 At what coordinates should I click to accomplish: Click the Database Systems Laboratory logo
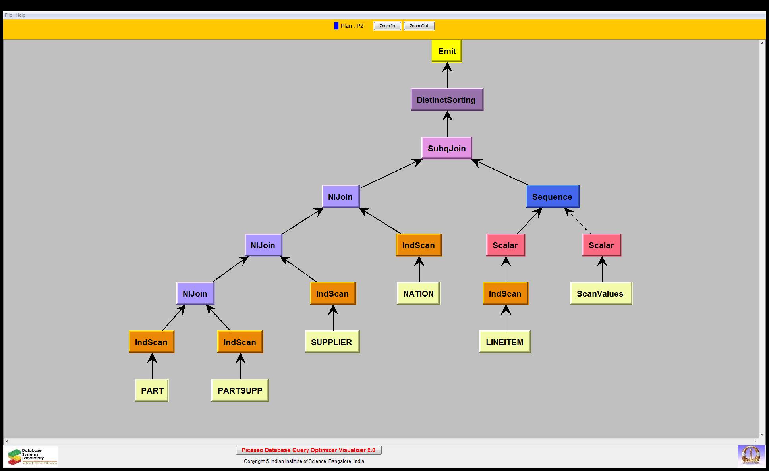pyautogui.click(x=32, y=456)
